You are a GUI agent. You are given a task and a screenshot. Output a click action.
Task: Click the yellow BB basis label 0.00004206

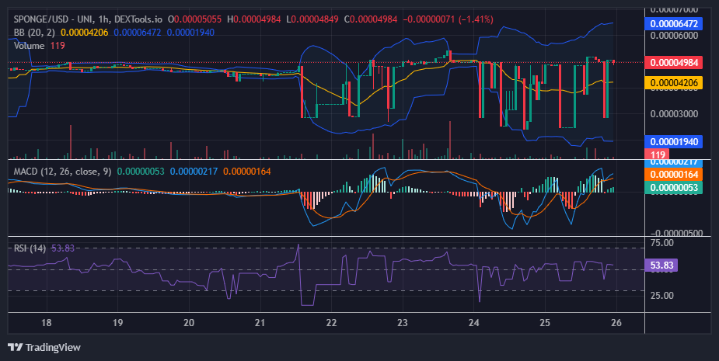[x=674, y=83]
